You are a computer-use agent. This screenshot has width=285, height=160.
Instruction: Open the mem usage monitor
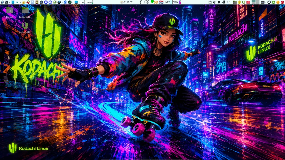[89, 2]
